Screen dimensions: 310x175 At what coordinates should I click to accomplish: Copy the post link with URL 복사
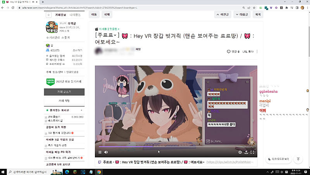coord(248,52)
